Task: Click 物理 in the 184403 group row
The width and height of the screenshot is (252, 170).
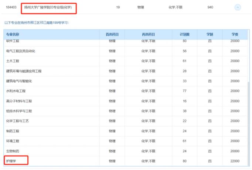Action: click(x=141, y=7)
